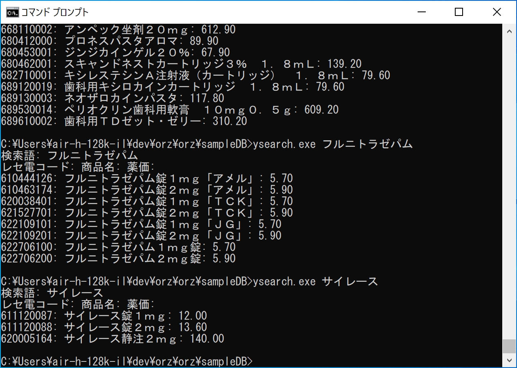Click the vertical scrollbar thumb
Viewport: 517px width, 368px height.
(509, 346)
